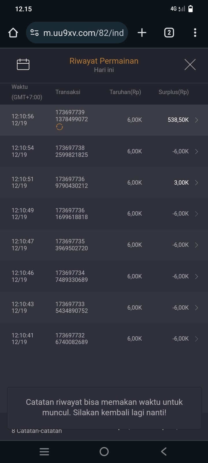Expand details for the 3,00K surplus row
208x463 pixels.
(196, 183)
